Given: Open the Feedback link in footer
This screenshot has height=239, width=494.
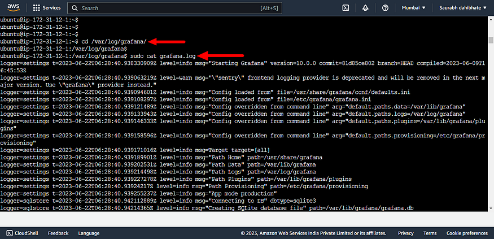Looking at the screenshot, I should pos(58,233).
